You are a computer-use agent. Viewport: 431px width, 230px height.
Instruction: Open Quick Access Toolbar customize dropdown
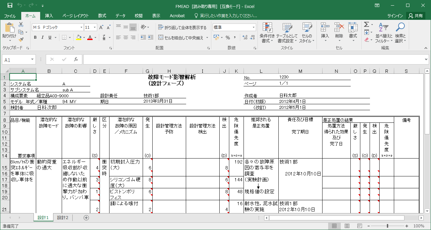tap(42, 6)
